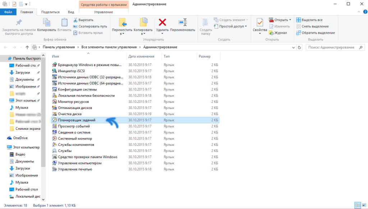The image size is (368, 209).
Task: Click the Select all icon
Action: [x=298, y=20]
